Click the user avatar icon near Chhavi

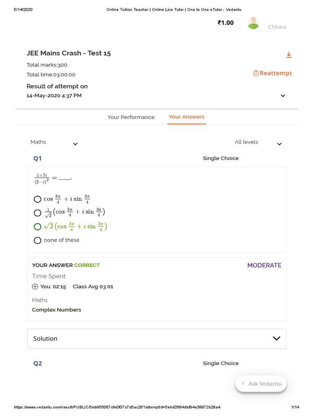(253, 23)
